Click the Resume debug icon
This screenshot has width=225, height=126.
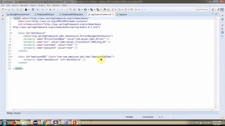(x=43, y=9)
